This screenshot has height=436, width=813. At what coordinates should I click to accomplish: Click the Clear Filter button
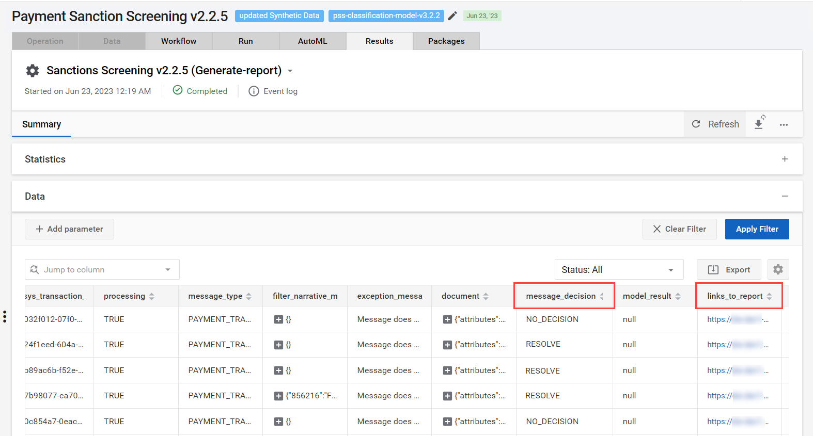pos(680,229)
